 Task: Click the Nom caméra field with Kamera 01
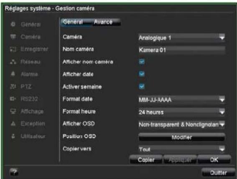click(182, 50)
